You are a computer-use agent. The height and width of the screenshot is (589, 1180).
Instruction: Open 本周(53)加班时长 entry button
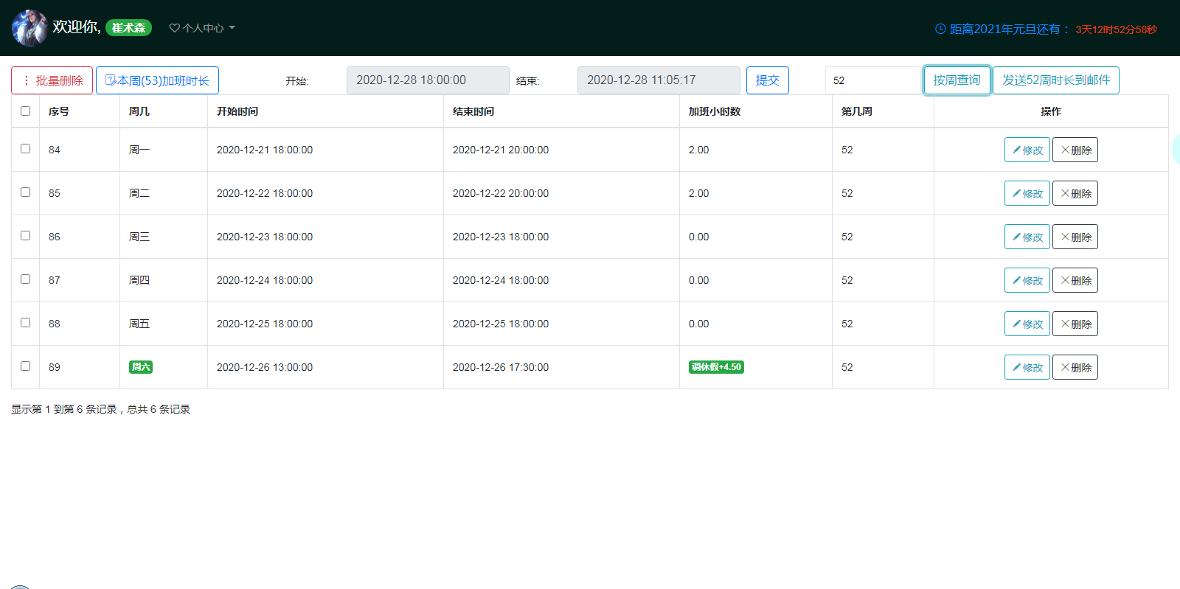[x=157, y=80]
